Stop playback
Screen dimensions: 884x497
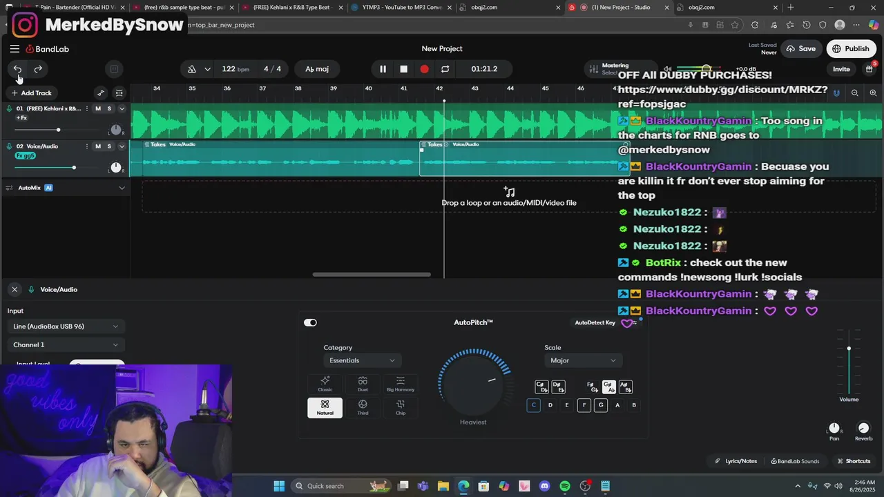(x=404, y=69)
